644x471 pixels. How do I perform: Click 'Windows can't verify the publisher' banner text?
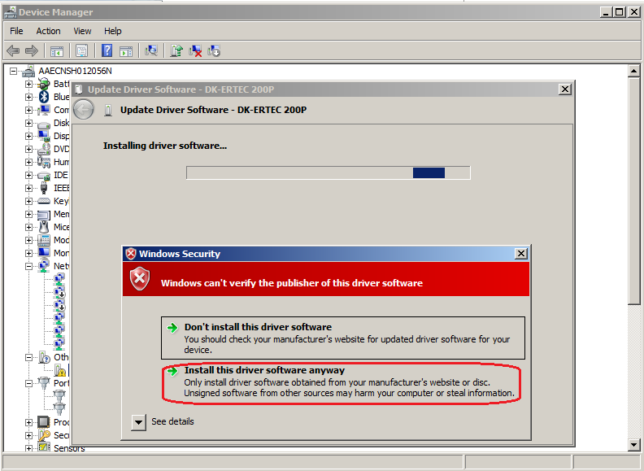pos(292,283)
